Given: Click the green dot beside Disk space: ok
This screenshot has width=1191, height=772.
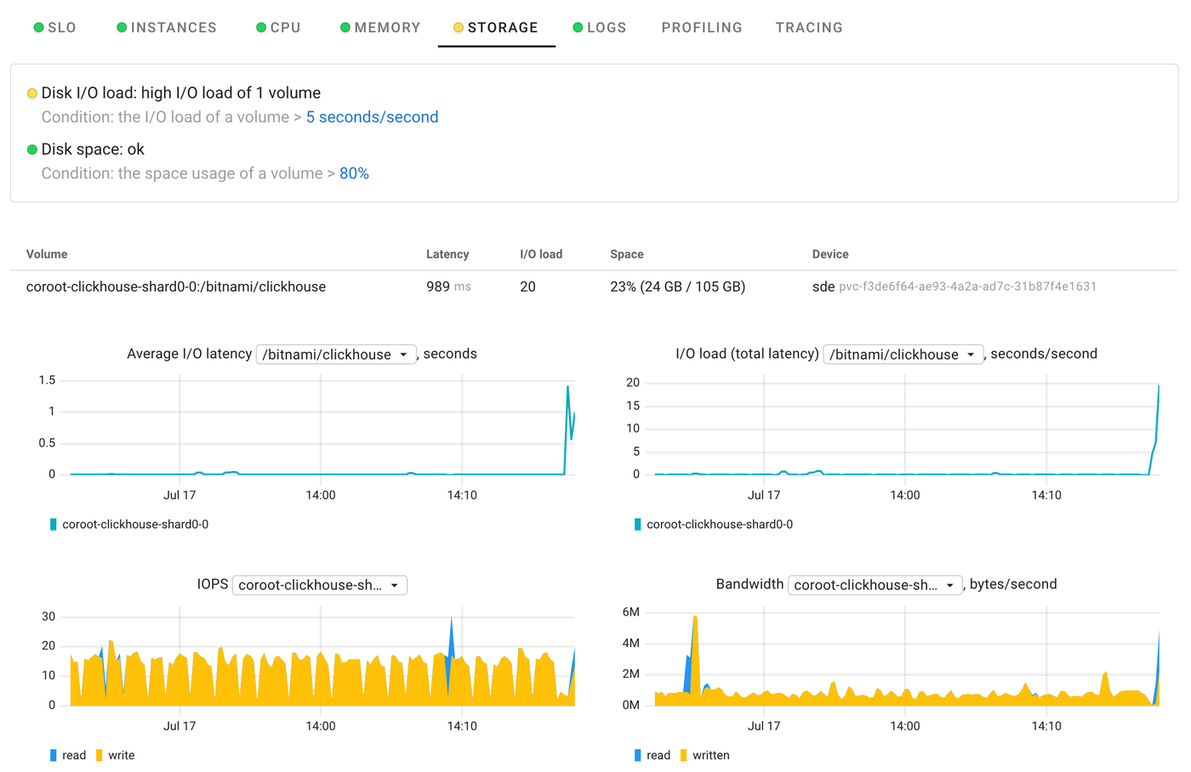Looking at the screenshot, I should [x=32, y=149].
